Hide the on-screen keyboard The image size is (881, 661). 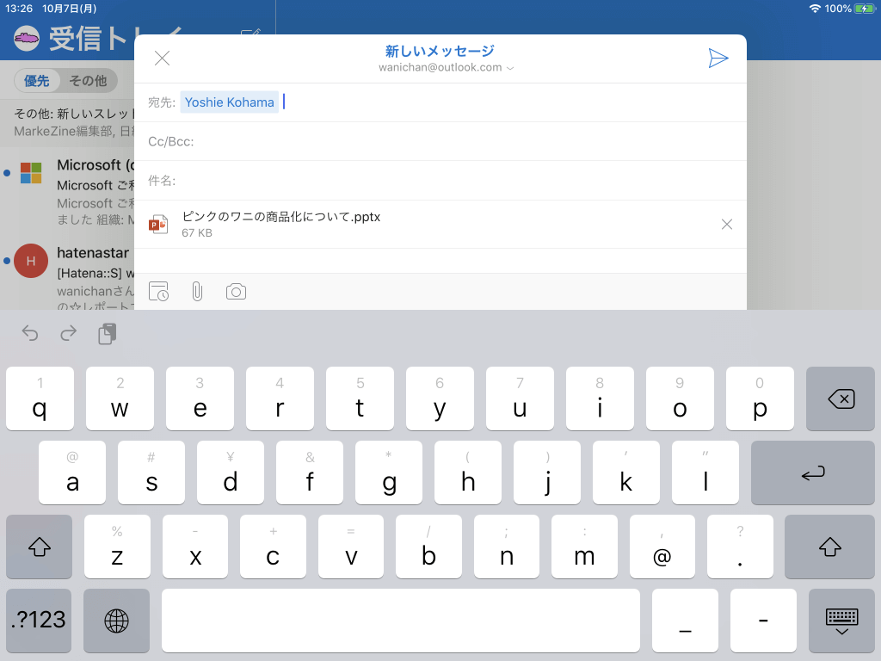pos(841,621)
